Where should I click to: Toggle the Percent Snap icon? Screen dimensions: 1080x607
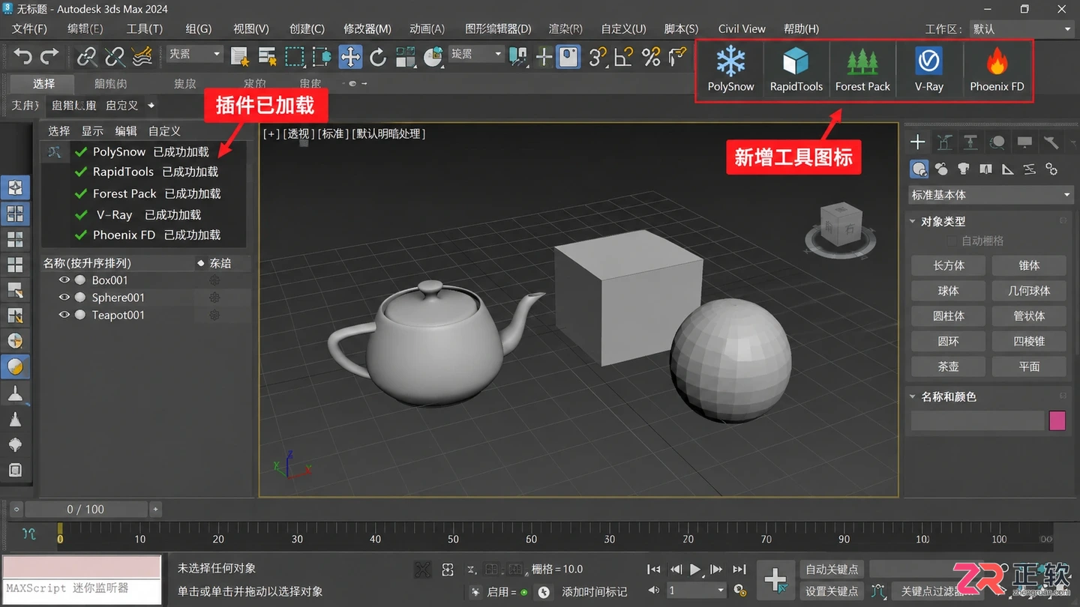(651, 56)
